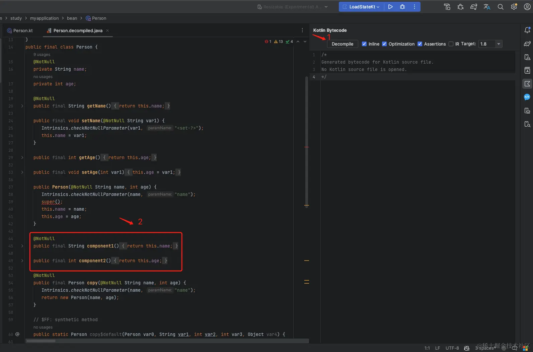
Task: Expand folded getName() method
Action: [22, 106]
